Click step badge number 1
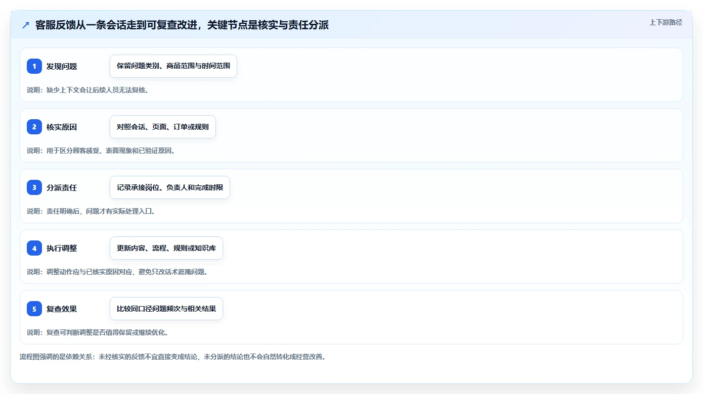This screenshot has width=703, height=394. point(34,66)
